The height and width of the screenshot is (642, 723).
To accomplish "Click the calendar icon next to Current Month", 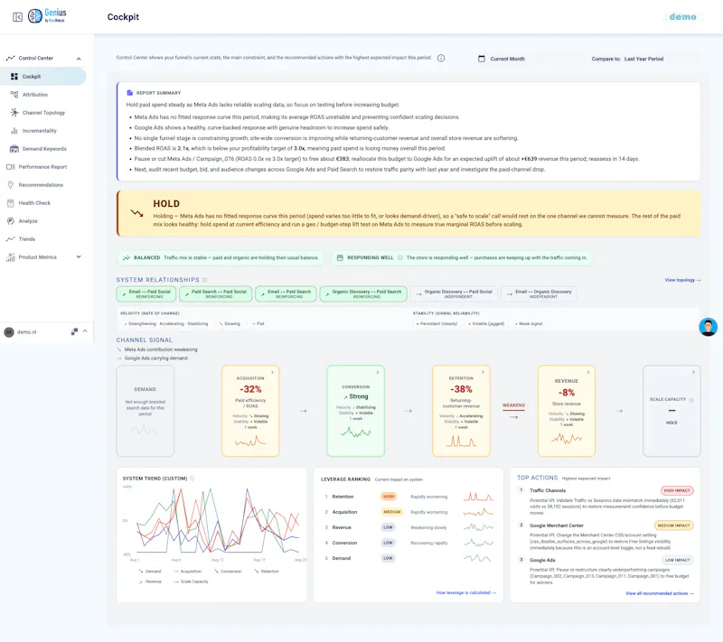I will click(x=482, y=59).
